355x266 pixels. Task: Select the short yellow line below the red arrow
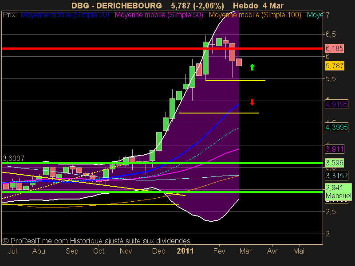coord(219,113)
